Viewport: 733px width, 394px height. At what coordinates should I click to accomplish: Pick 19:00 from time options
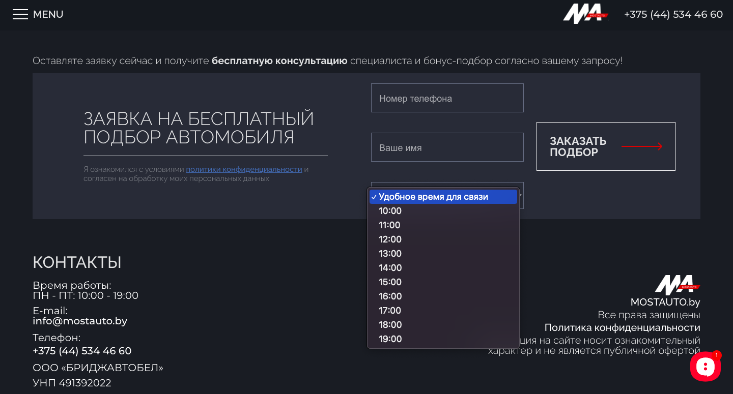click(390, 339)
